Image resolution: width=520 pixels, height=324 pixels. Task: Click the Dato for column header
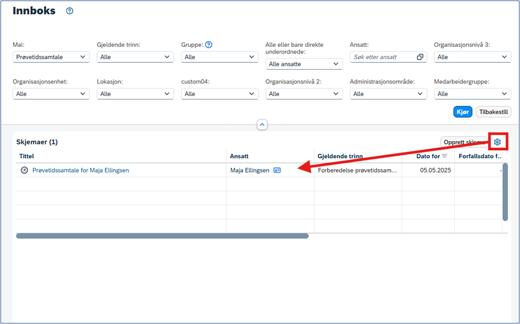[428, 156]
